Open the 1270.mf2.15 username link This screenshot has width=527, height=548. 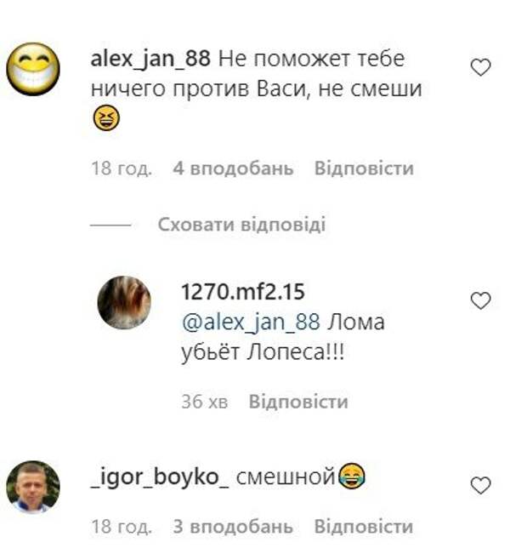tap(243, 292)
